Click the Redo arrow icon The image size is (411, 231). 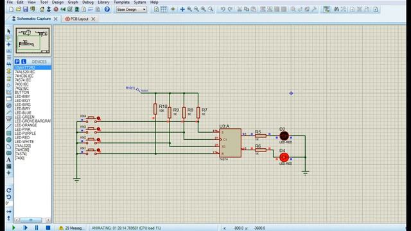pos(230,10)
